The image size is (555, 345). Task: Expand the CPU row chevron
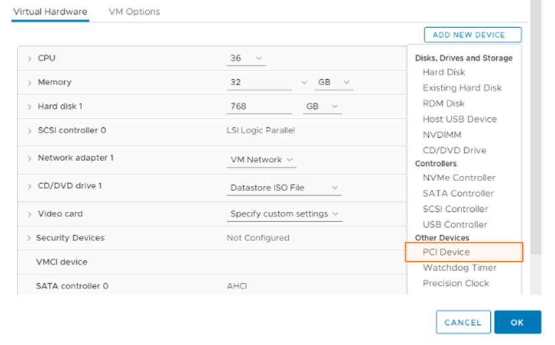click(29, 59)
